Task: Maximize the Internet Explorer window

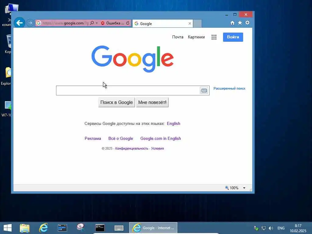Action: 235,15
